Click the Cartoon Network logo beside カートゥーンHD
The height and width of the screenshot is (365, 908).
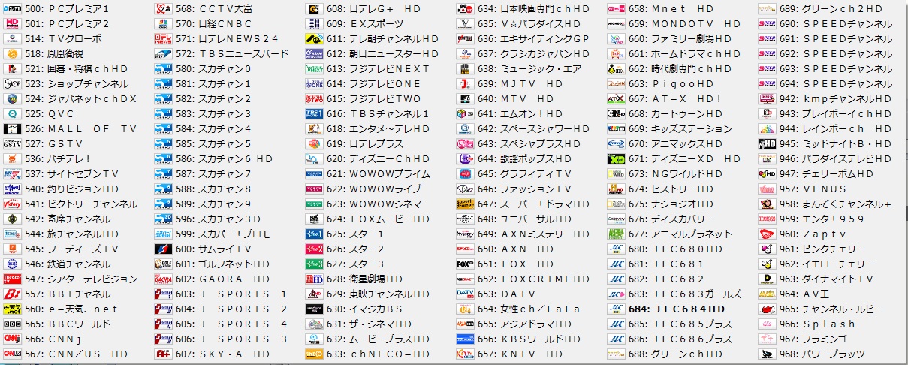pyautogui.click(x=617, y=113)
